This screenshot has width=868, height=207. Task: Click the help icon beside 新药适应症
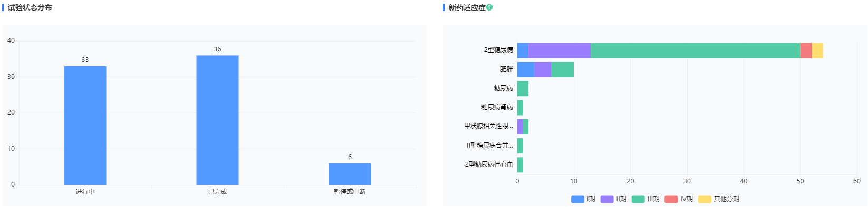pos(489,7)
